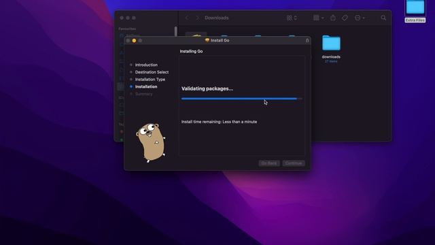Click the Go gopher mascot image

coord(151,142)
